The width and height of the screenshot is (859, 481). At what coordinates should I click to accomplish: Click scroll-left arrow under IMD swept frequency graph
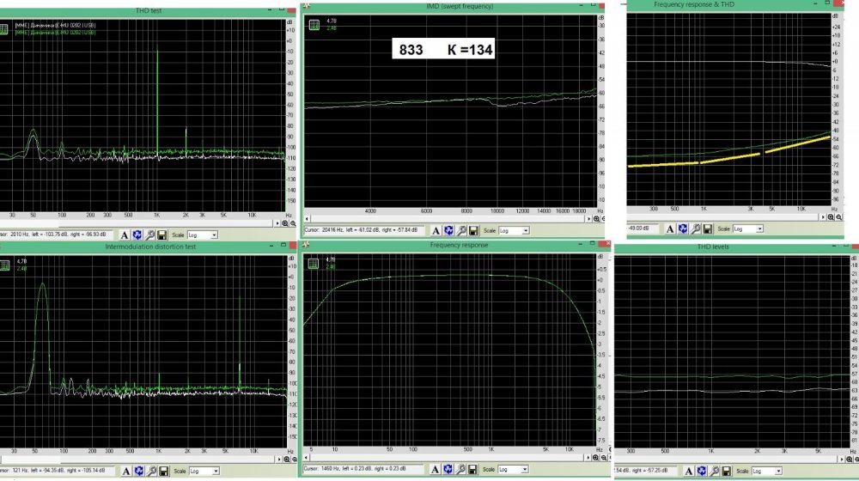coord(308,219)
